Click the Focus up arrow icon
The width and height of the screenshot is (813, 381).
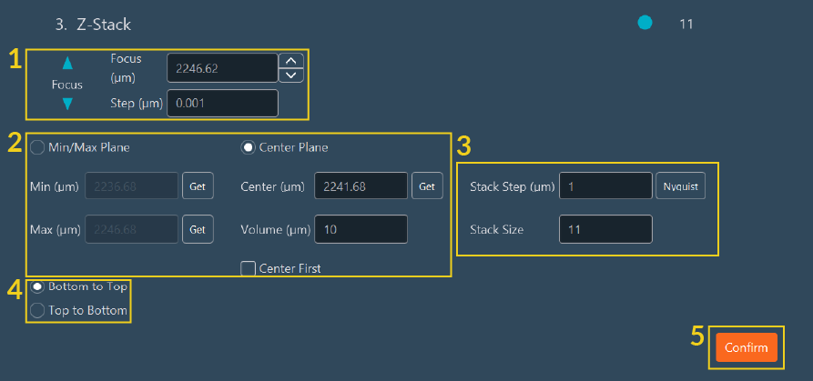pos(66,63)
